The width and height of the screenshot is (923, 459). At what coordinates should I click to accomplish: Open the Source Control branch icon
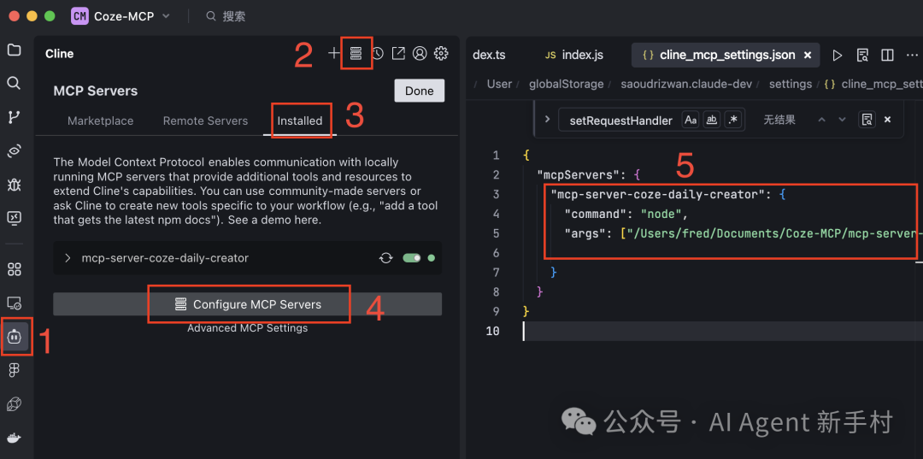point(15,117)
